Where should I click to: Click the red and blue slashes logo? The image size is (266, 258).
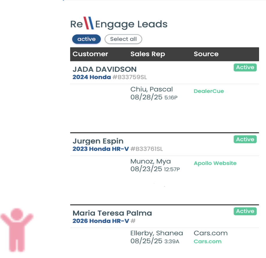tap(89, 23)
